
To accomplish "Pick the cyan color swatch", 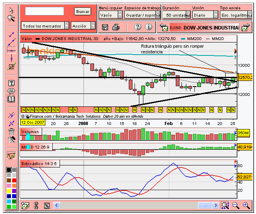I will (9, 201).
